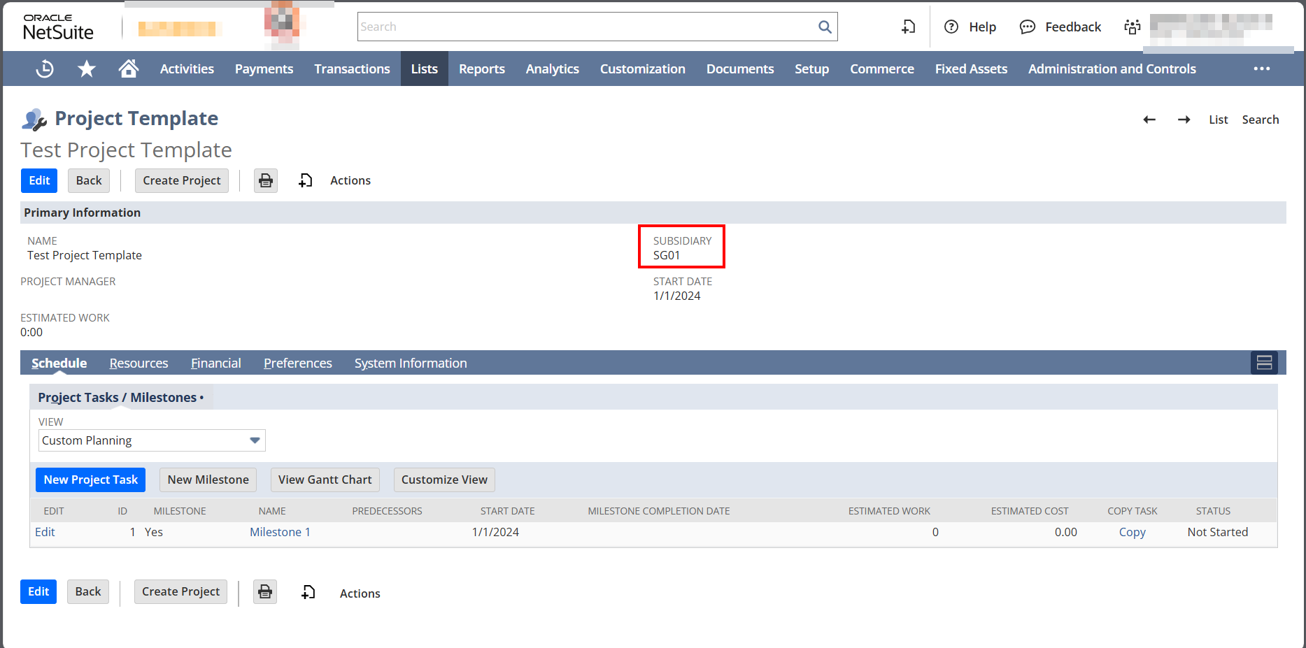Open the change role icon
1306x648 pixels.
click(x=1132, y=27)
